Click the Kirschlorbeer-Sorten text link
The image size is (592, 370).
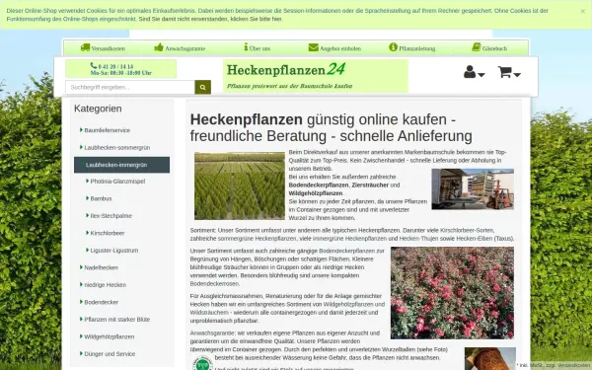[x=467, y=230]
